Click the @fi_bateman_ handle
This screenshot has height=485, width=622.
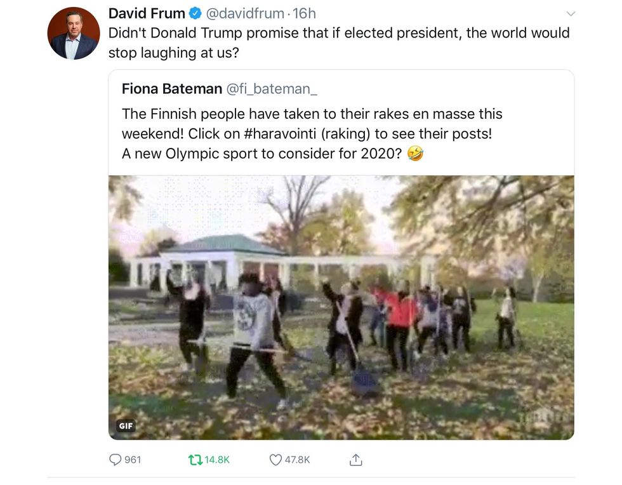(272, 89)
